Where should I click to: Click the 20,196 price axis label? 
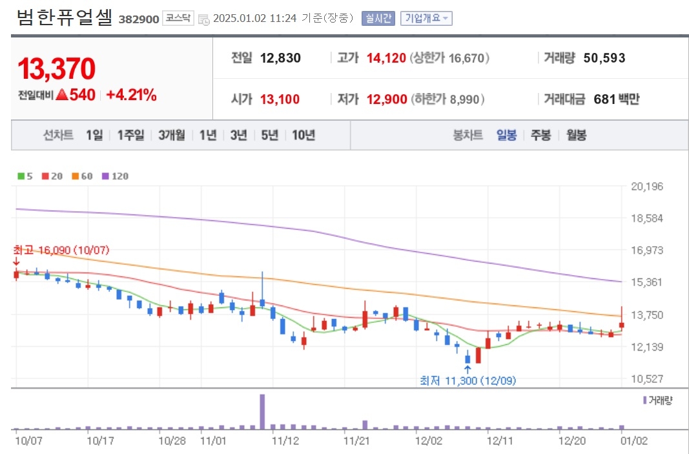coord(647,187)
